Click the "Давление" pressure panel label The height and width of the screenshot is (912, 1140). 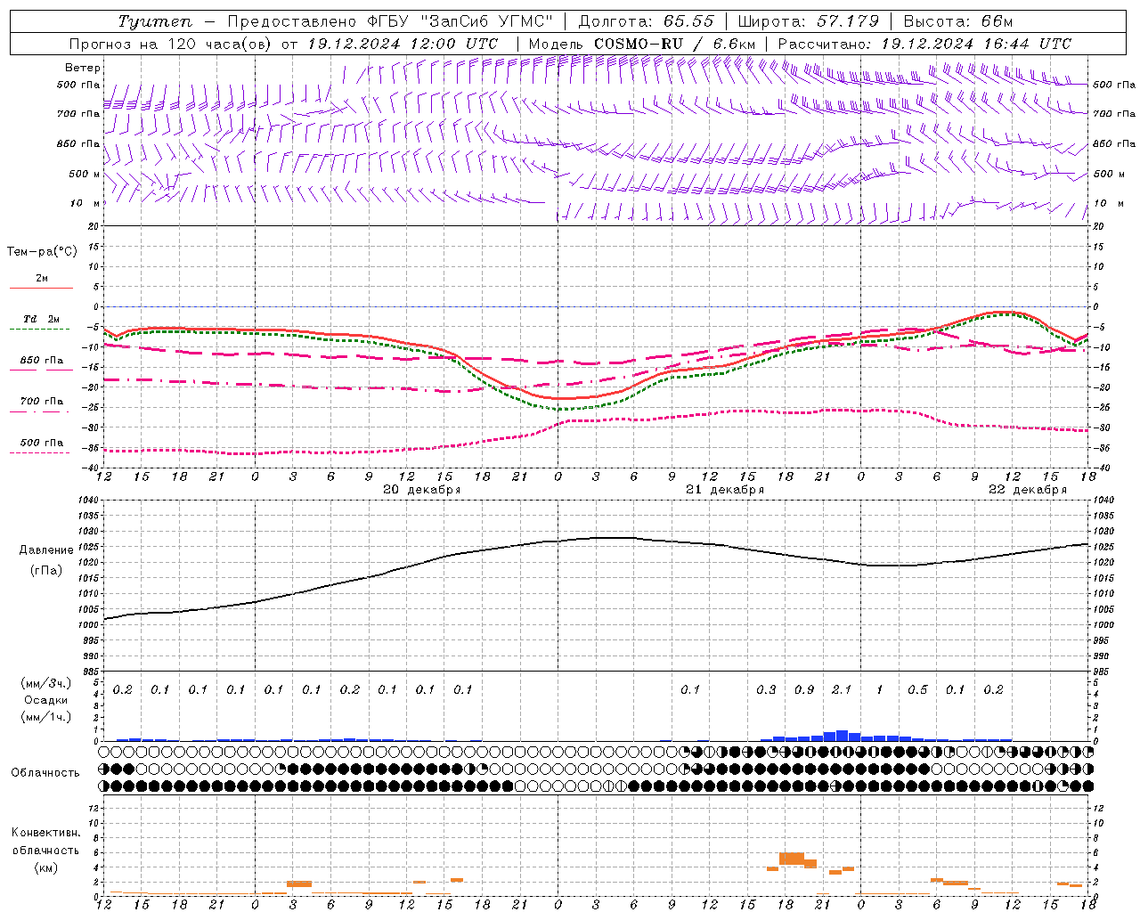pos(46,550)
